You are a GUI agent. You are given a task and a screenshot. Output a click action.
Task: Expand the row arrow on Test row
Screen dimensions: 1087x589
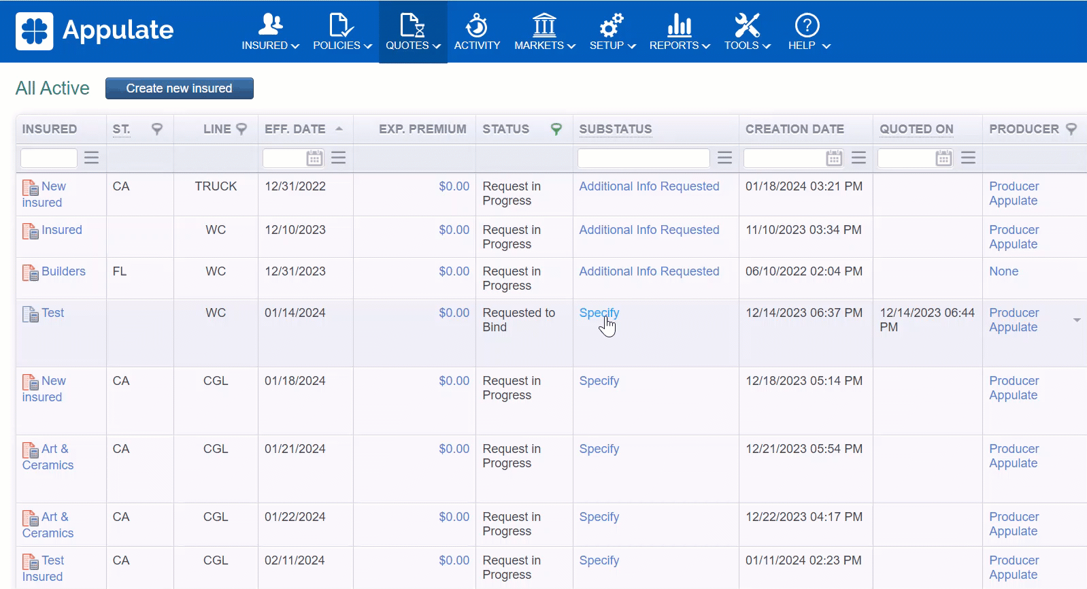point(1076,320)
